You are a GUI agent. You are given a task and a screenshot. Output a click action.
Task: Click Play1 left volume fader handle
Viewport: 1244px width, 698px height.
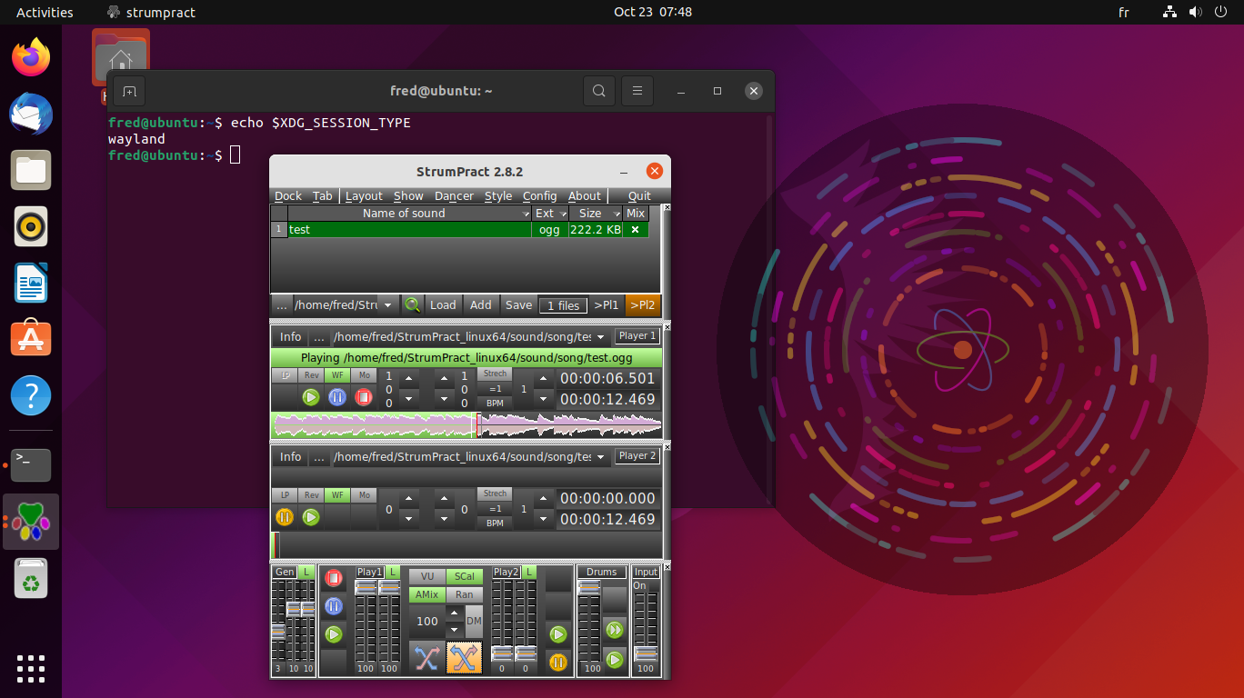pyautogui.click(x=366, y=588)
